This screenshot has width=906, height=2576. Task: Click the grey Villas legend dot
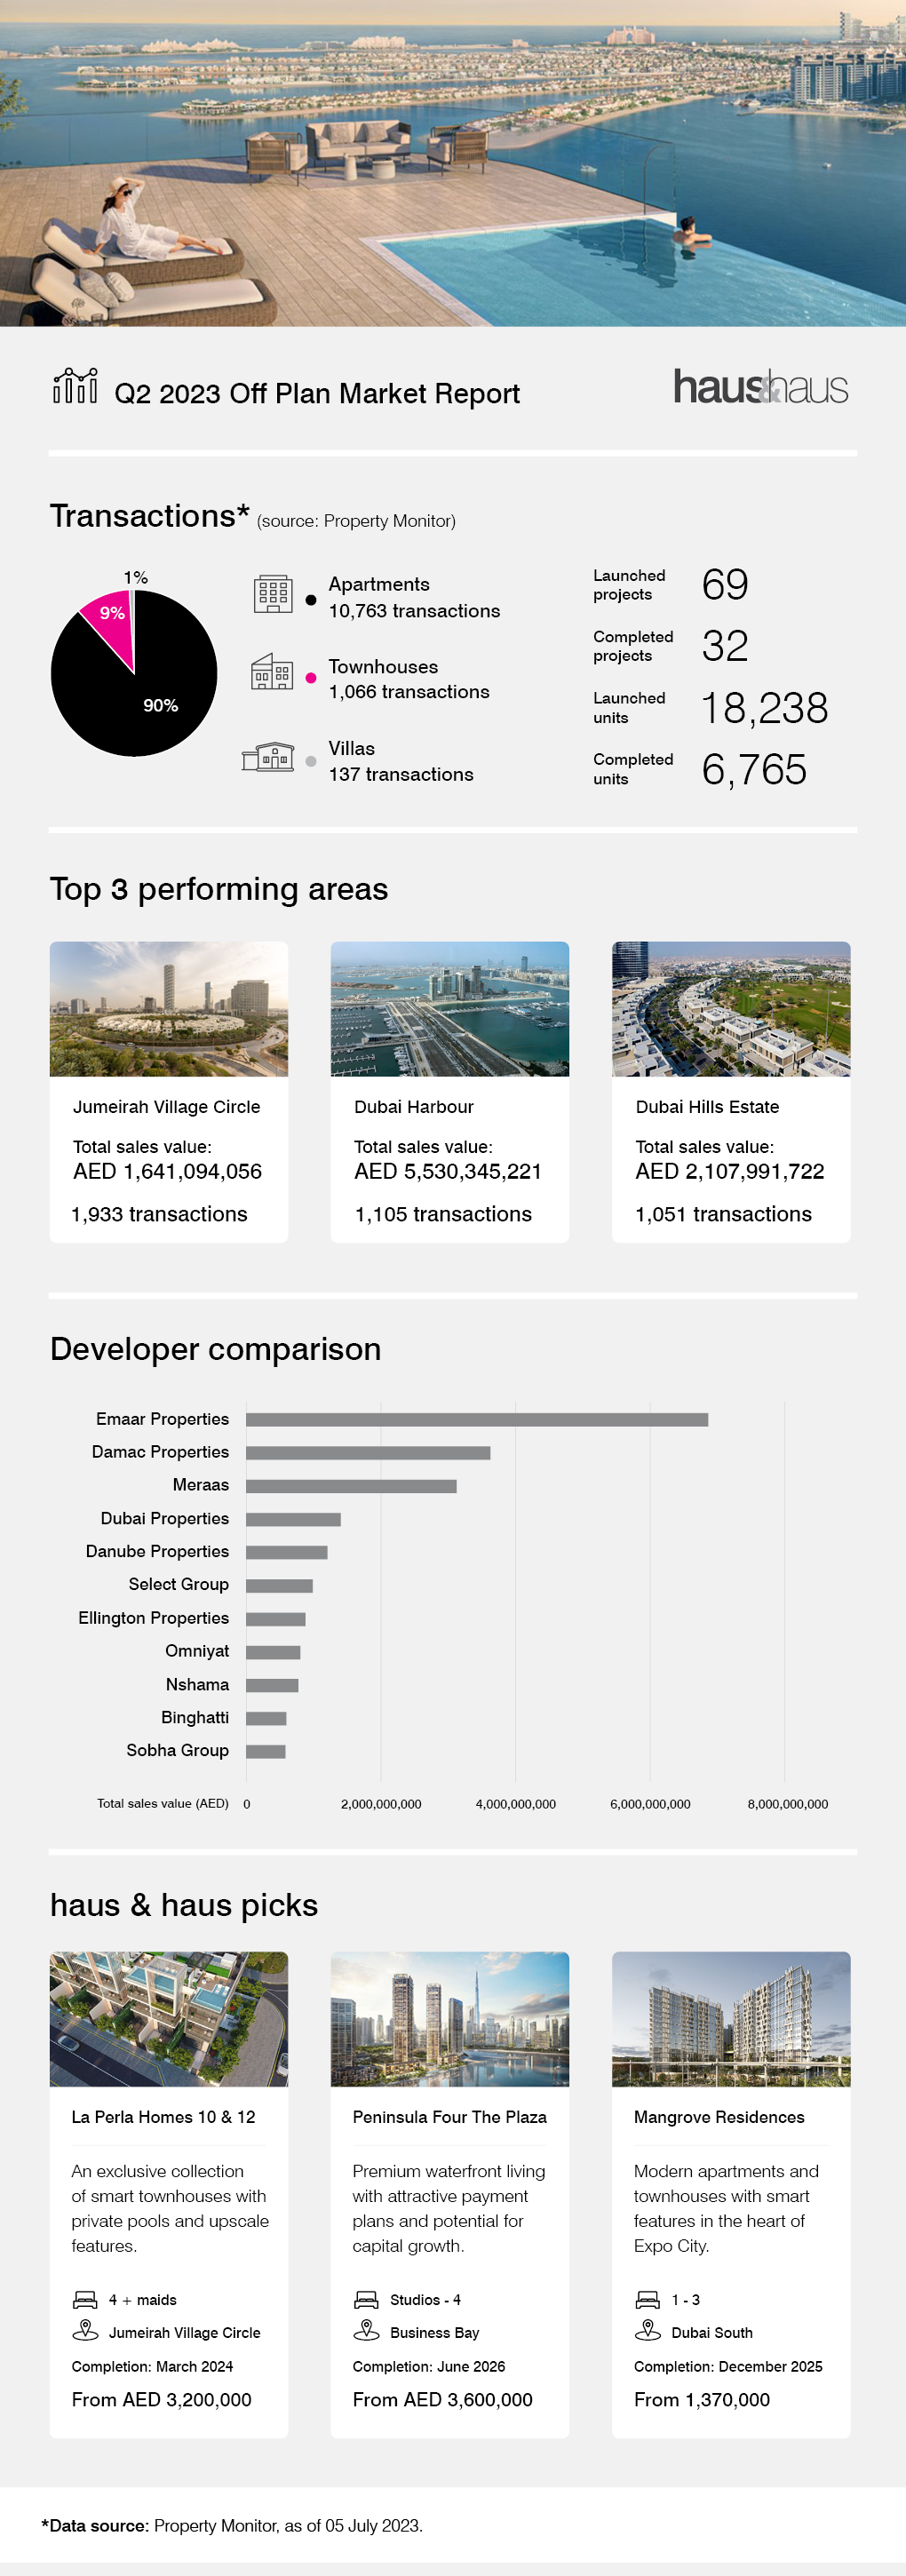(x=311, y=761)
